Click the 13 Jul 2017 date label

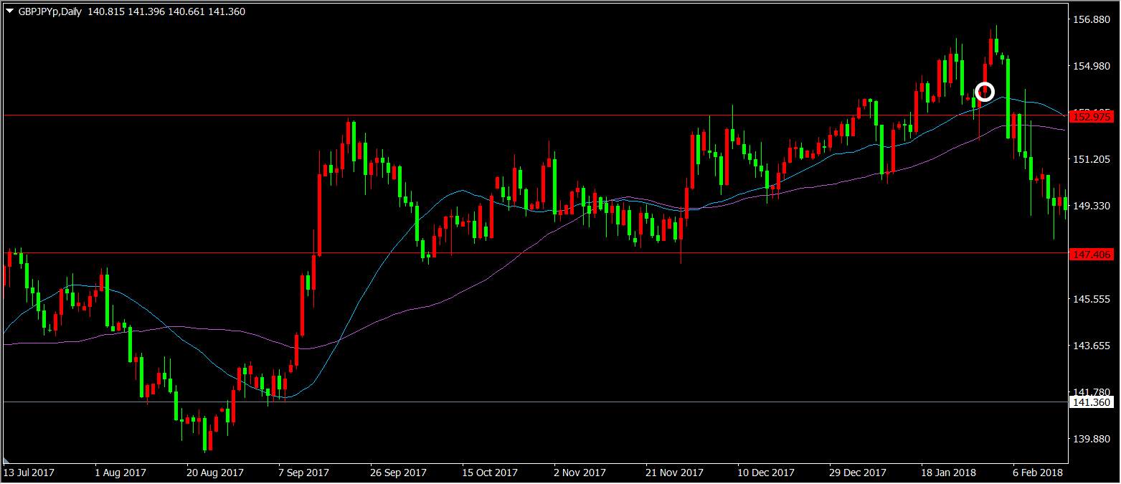pos(29,473)
